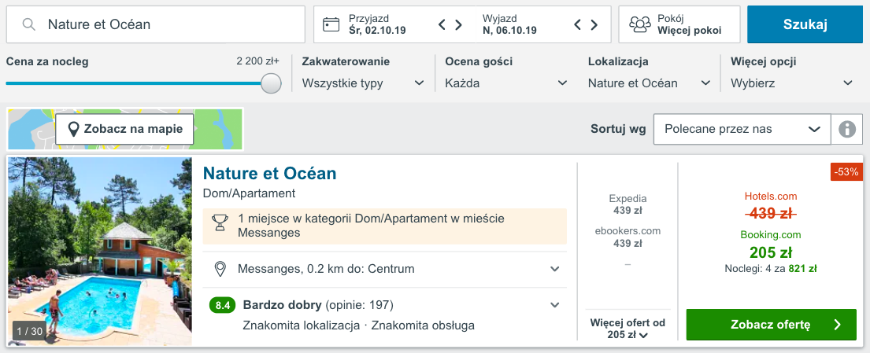
Task: Click the trophy ranking icon
Action: point(220,222)
